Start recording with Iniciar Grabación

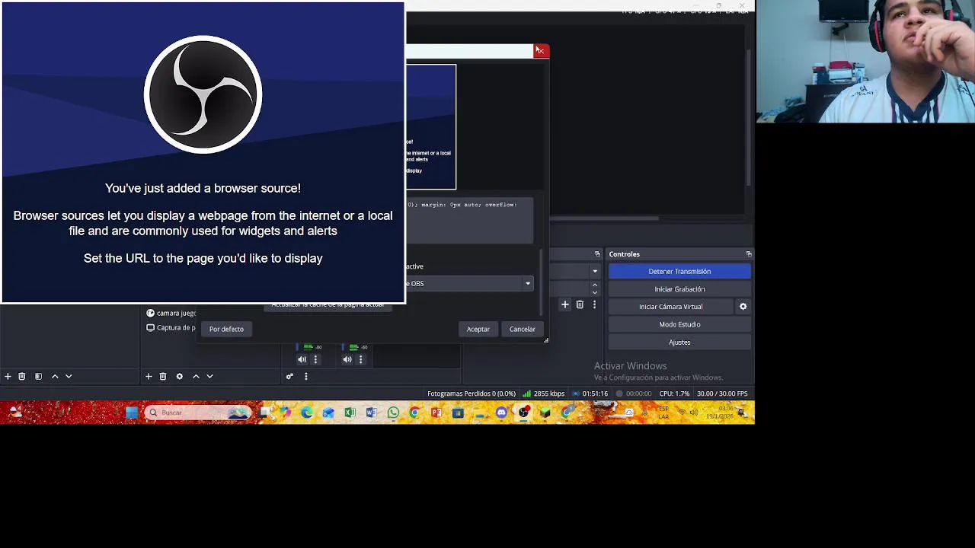coord(679,289)
